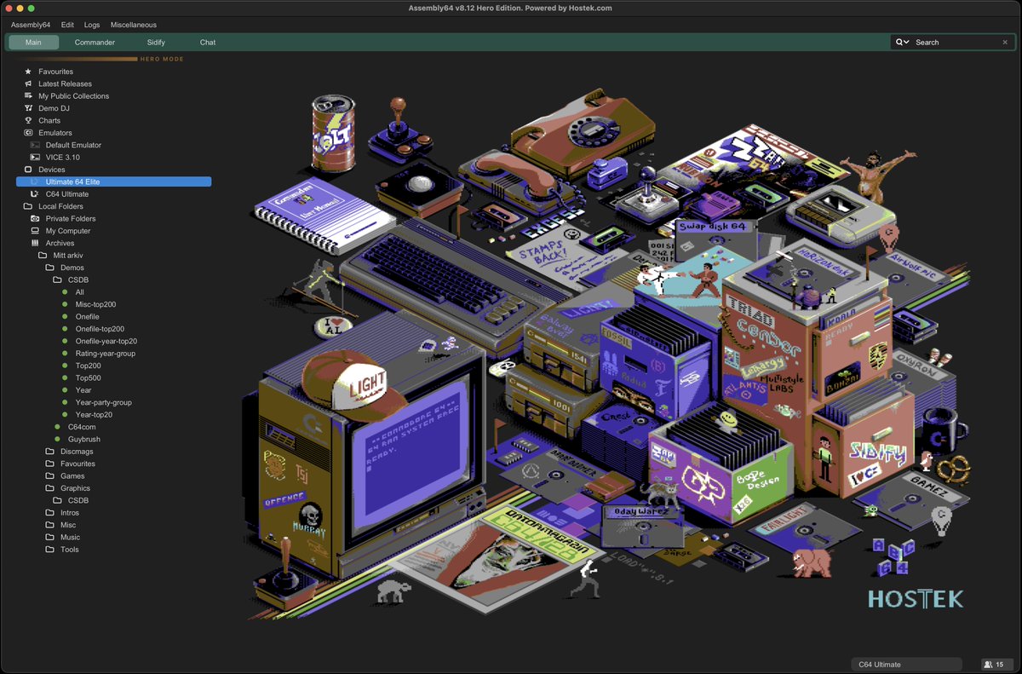Click the magnifier icon in the search bar
Viewport: 1022px width, 674px height.
click(901, 41)
